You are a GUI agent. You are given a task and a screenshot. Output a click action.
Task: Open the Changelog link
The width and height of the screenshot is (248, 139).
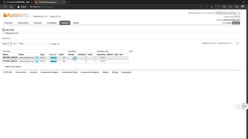pyautogui.click(x=126, y=72)
